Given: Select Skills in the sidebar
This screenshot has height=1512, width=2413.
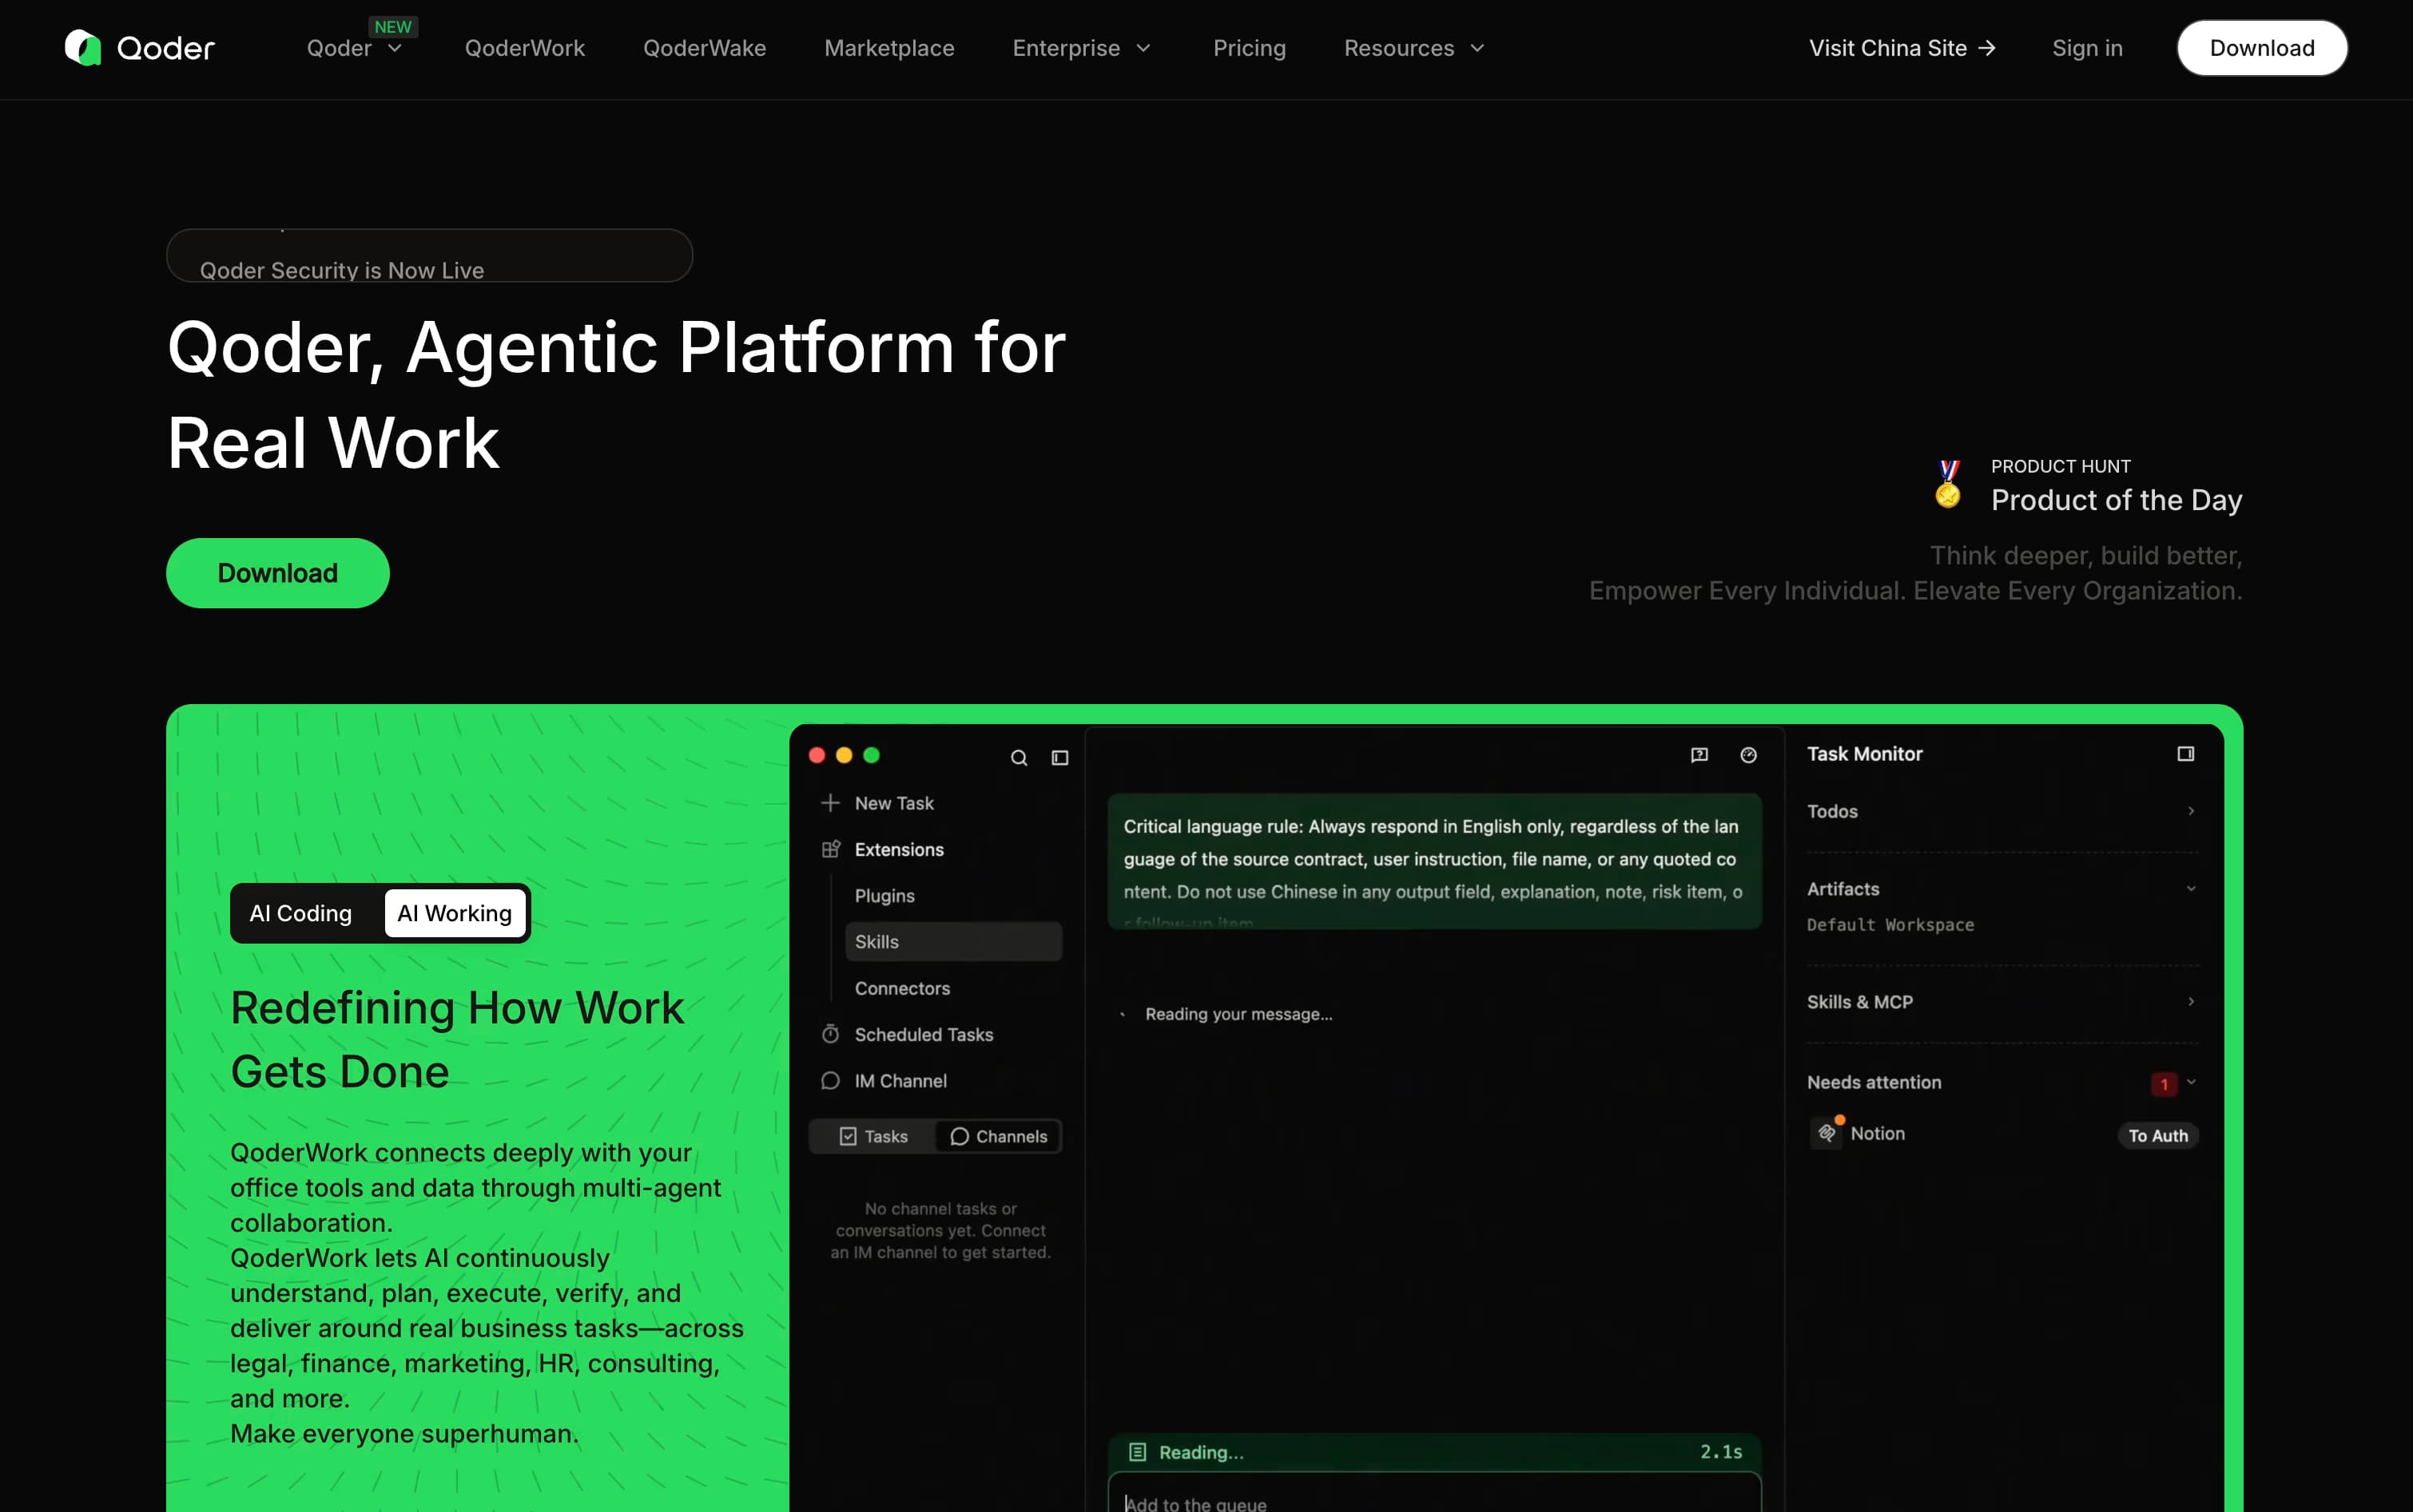Looking at the screenshot, I should pos(952,941).
